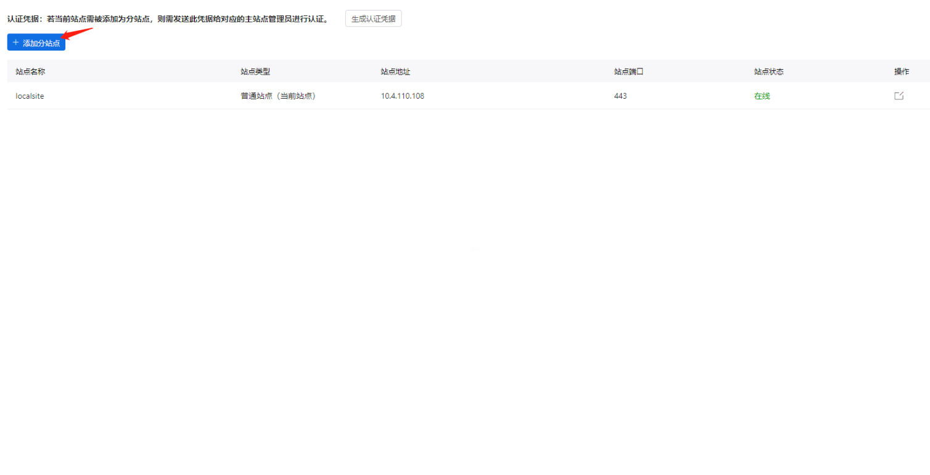Click the address 10.4.110.108
The width and height of the screenshot is (930, 475).
pos(402,96)
